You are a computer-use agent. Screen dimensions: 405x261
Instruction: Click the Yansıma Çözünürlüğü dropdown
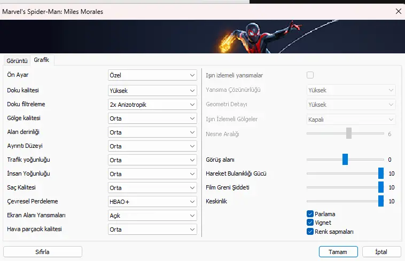coord(351,90)
